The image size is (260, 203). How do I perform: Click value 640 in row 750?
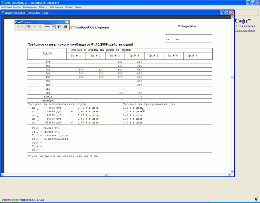101,77
